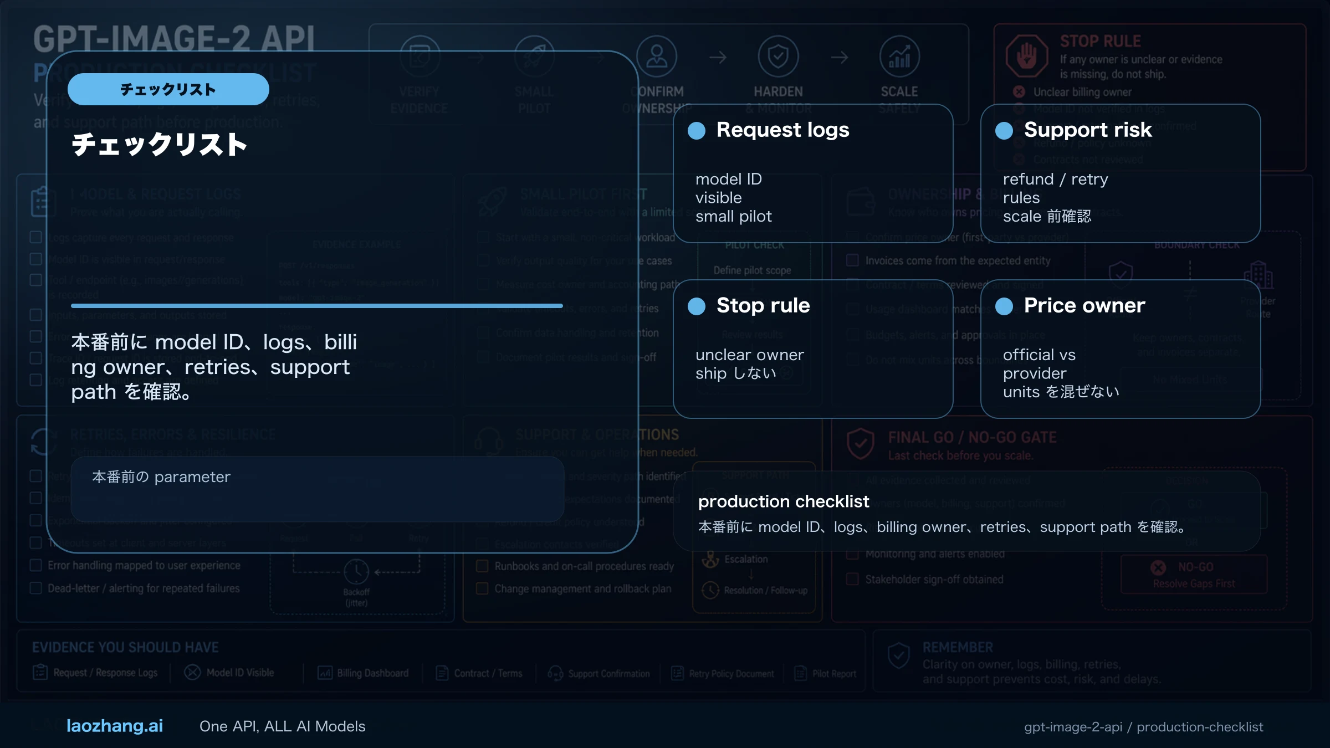Click the Backoff (jitter) clock icon

(x=356, y=572)
